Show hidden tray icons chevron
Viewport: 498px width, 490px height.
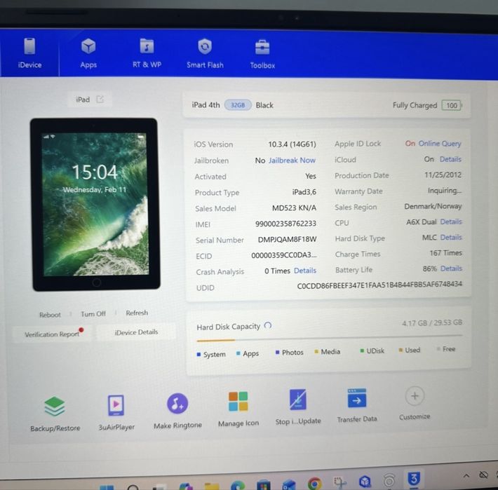[466, 475]
